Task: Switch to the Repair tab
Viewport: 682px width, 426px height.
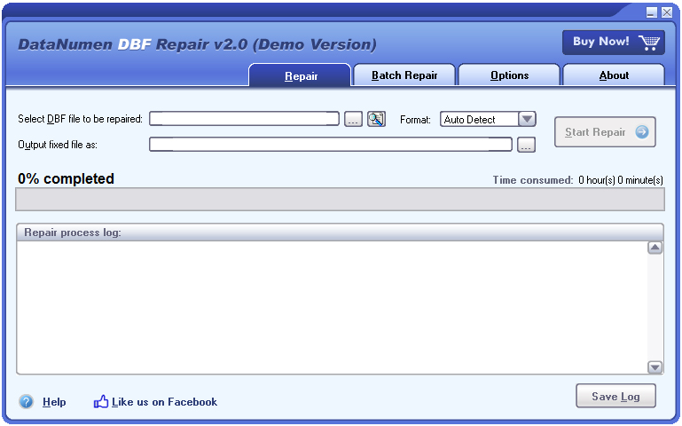Action: [301, 75]
